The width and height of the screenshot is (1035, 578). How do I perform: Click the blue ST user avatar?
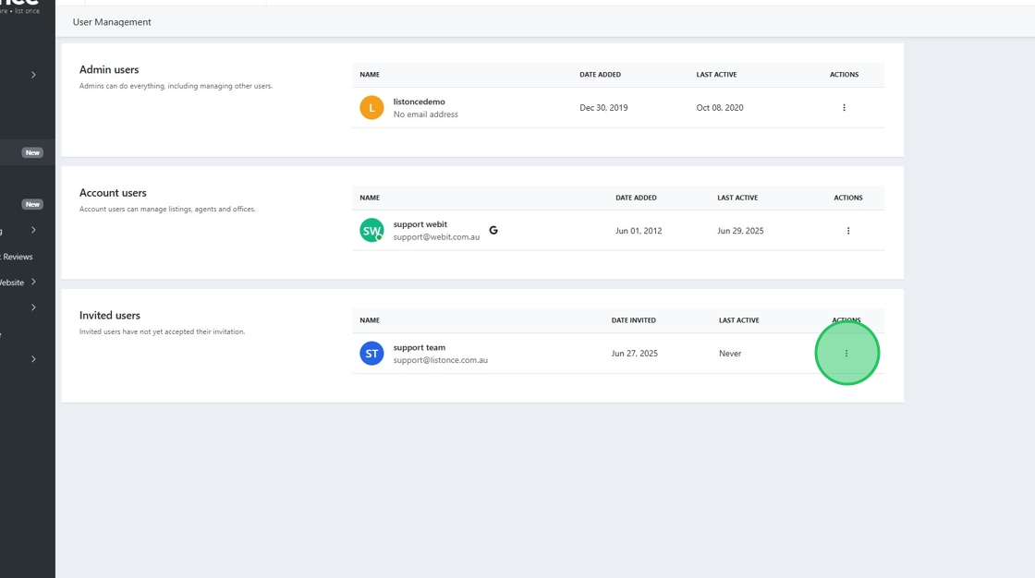371,354
